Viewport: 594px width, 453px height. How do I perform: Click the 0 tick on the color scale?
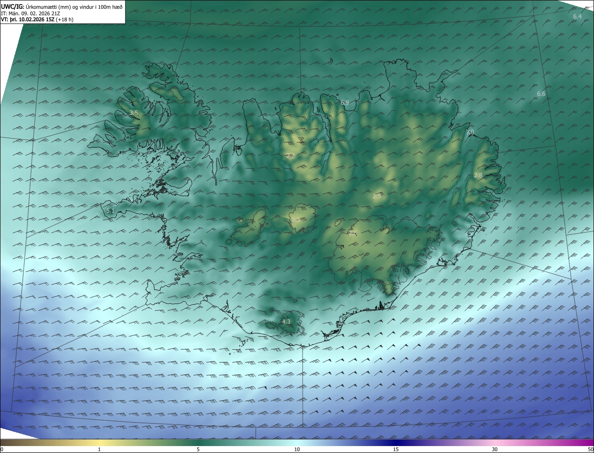click(x=2, y=449)
